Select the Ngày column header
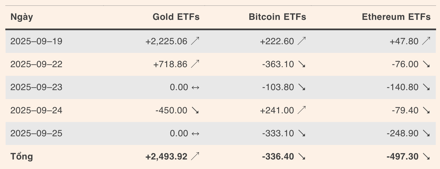 pos(22,17)
